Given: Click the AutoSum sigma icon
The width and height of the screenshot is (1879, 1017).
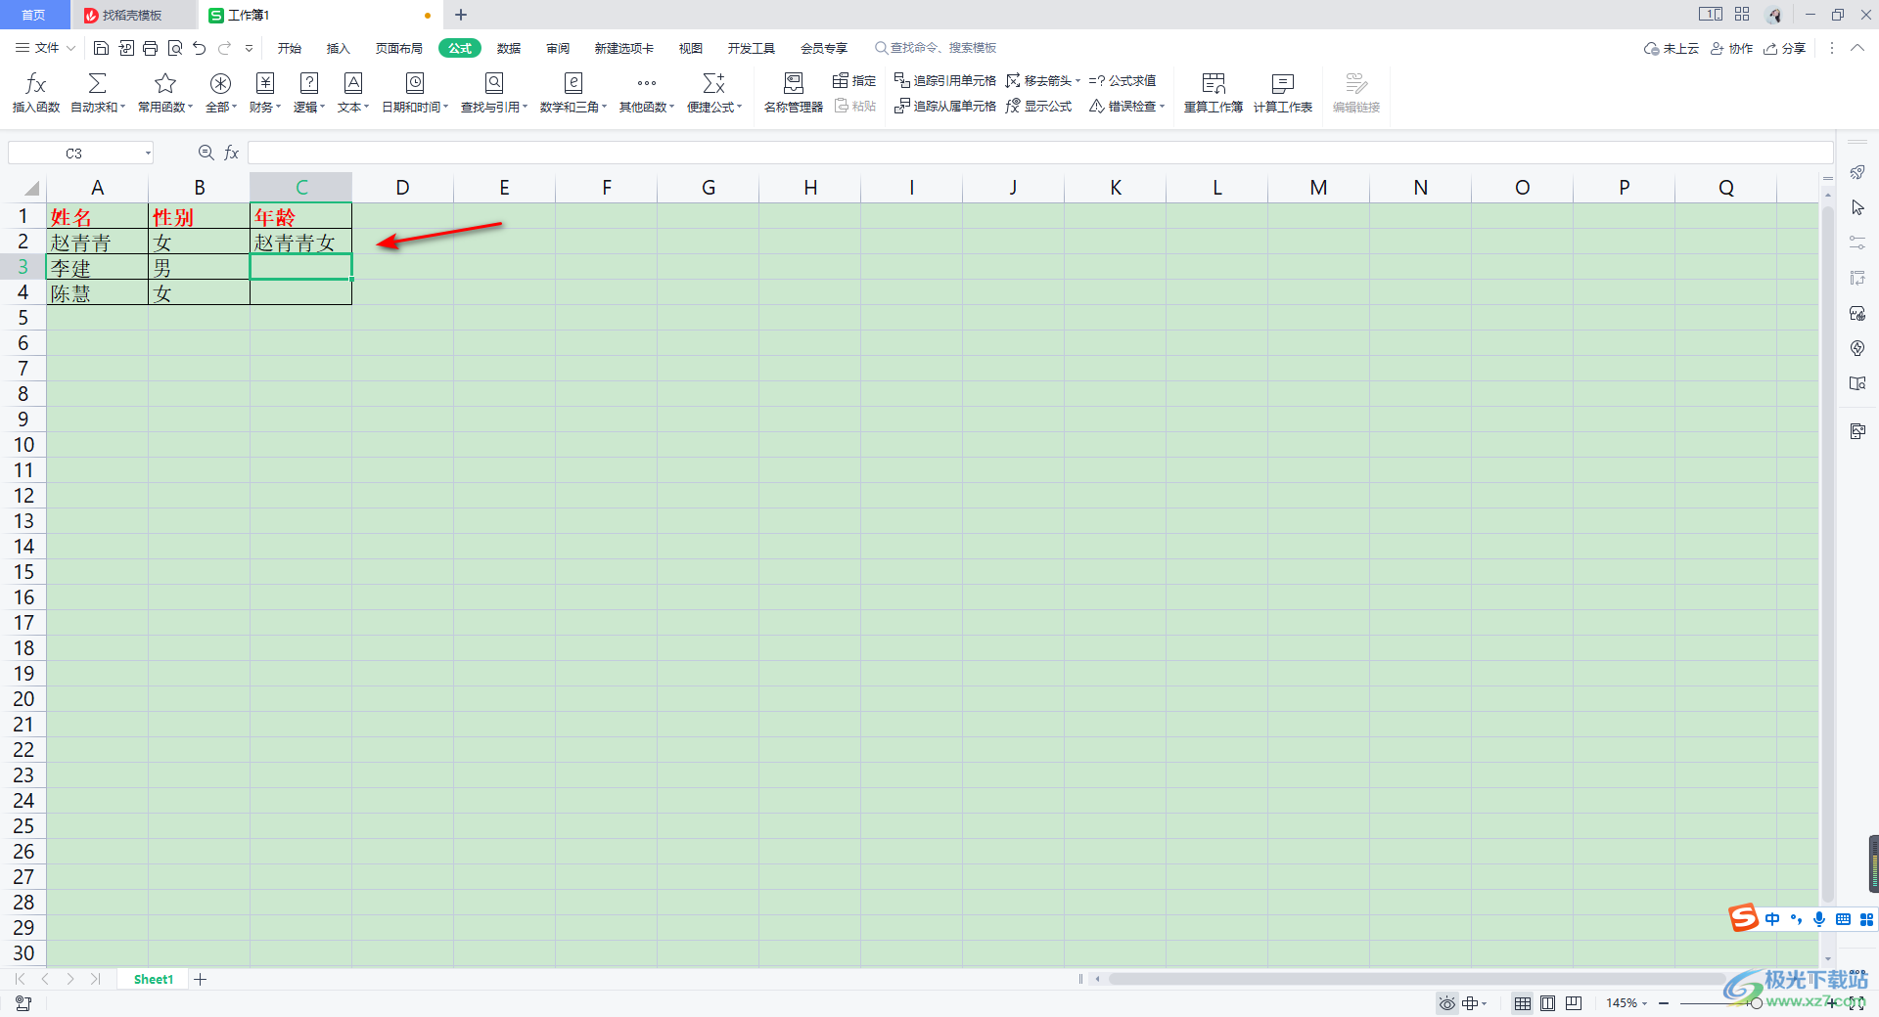Looking at the screenshot, I should (x=97, y=83).
